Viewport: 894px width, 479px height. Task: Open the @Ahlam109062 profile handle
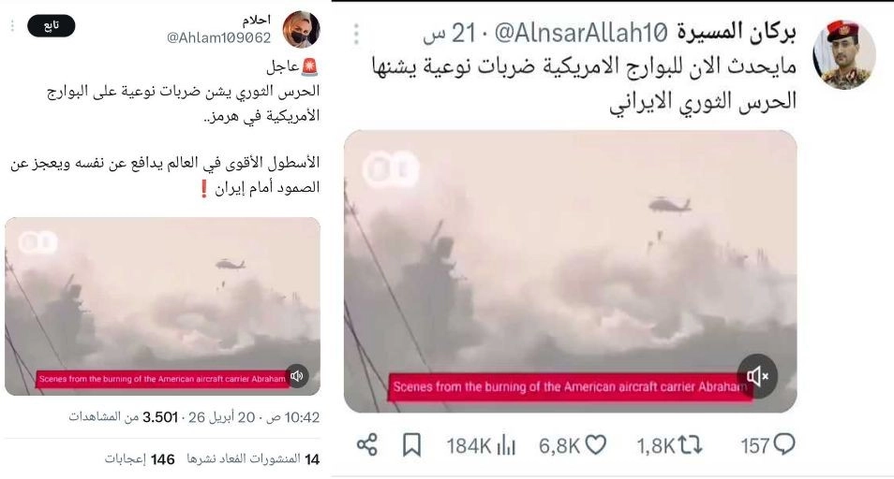pos(218,37)
